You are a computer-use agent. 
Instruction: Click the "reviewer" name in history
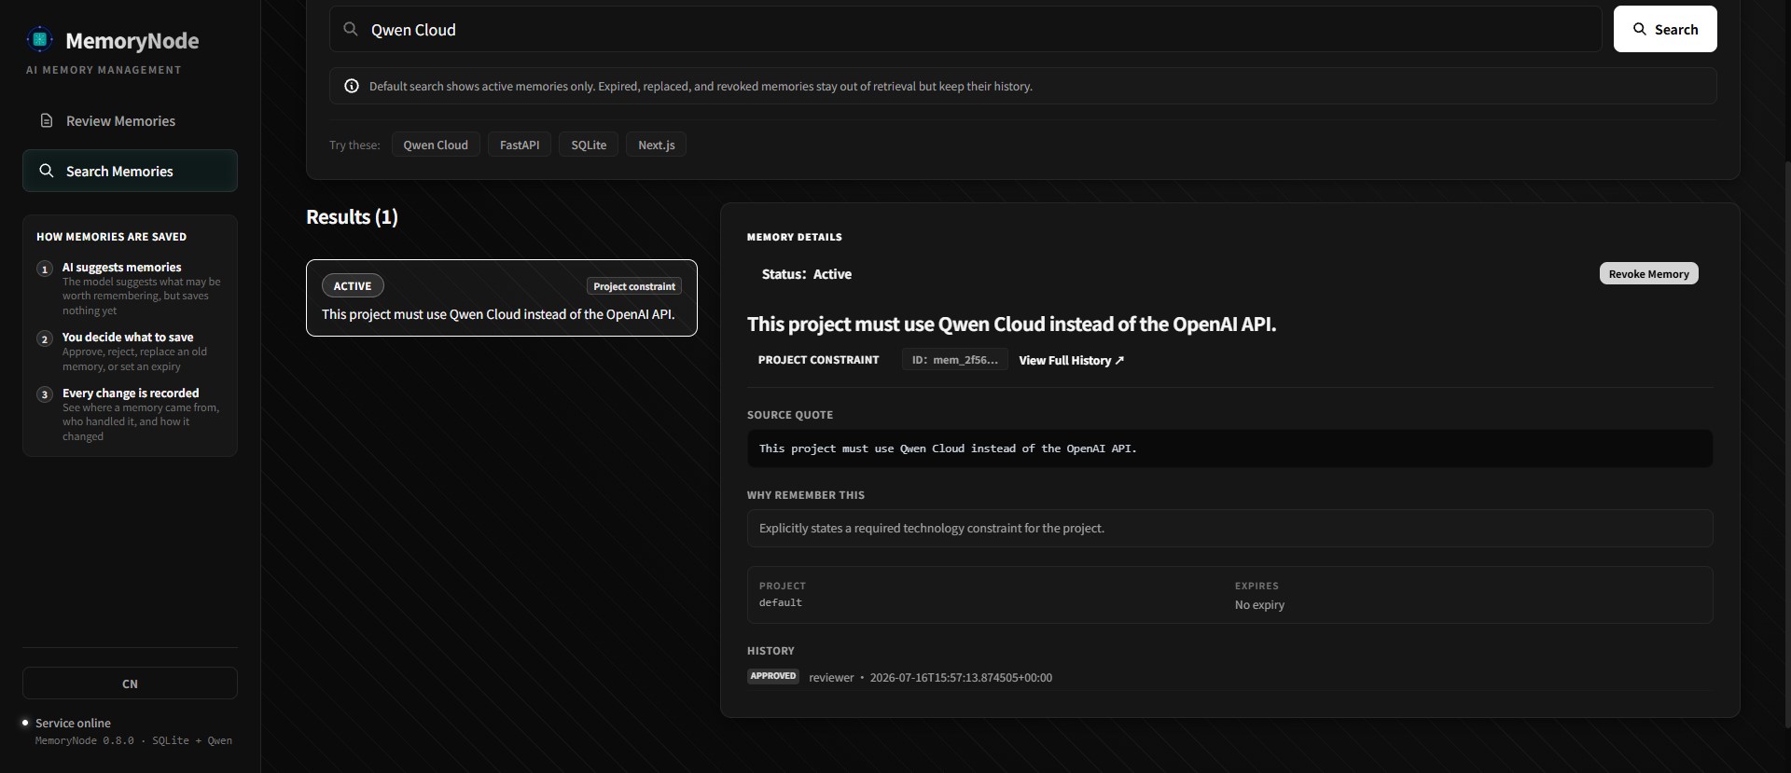(x=831, y=678)
